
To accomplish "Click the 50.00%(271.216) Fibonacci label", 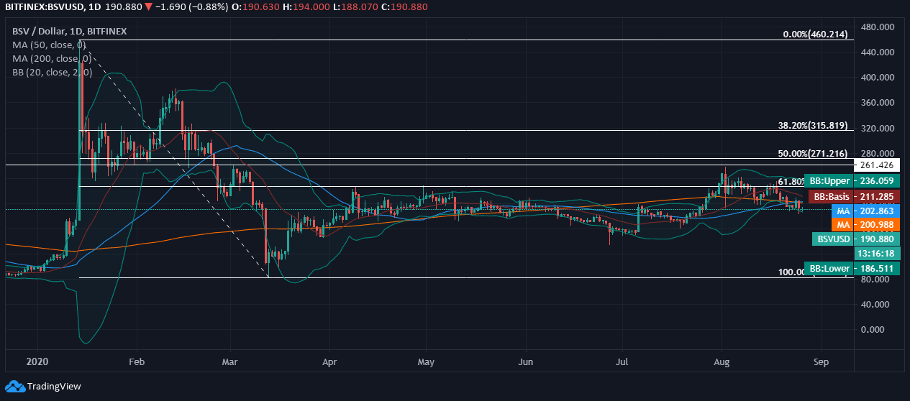I will click(813, 153).
